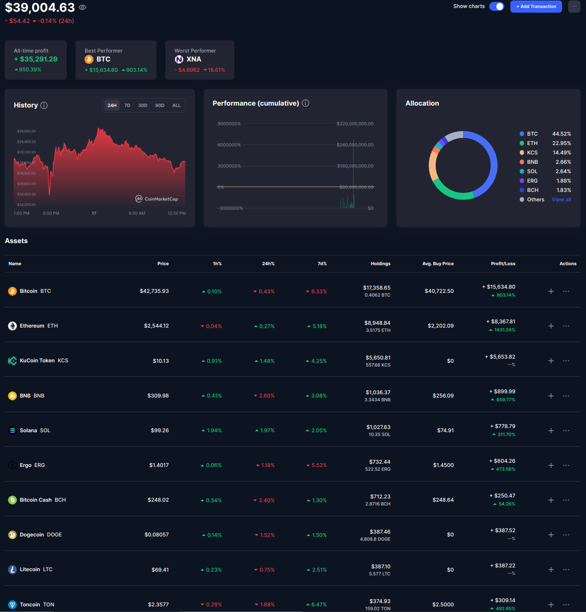The image size is (586, 612).
Task: Click Solana holdings value $1,027.63
Action: pyautogui.click(x=378, y=427)
